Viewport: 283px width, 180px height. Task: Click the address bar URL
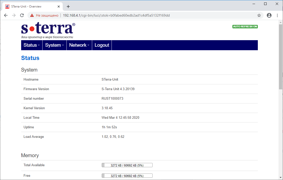(116, 15)
